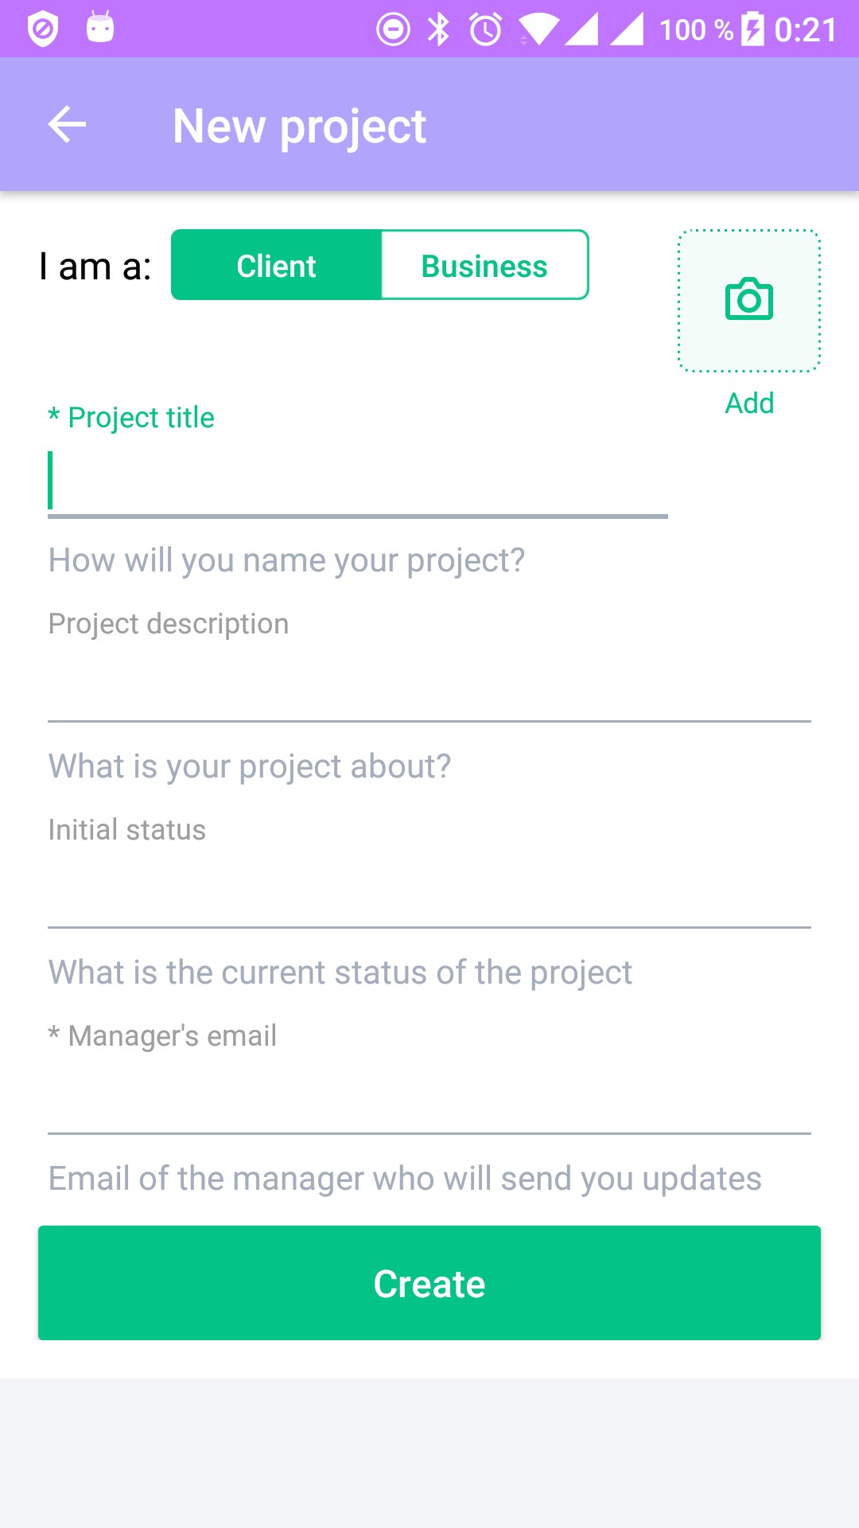Tap the clock time in status bar
Viewport: 859px width, 1528px height.
pyautogui.click(x=806, y=30)
